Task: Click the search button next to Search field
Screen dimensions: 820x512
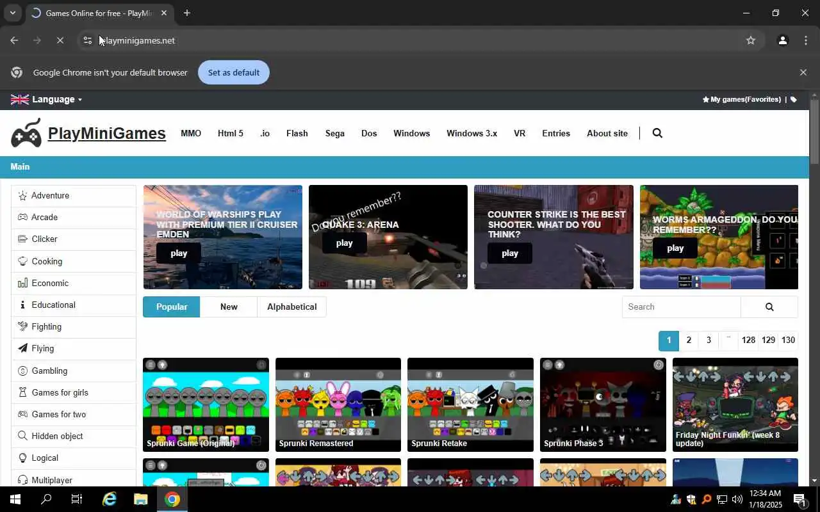Action: 769,307
